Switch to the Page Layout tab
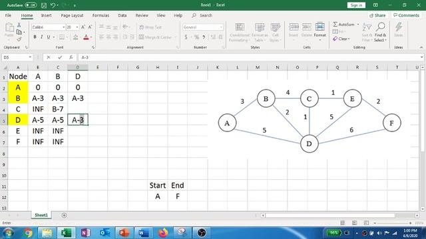The width and height of the screenshot is (426, 239). pos(72,15)
